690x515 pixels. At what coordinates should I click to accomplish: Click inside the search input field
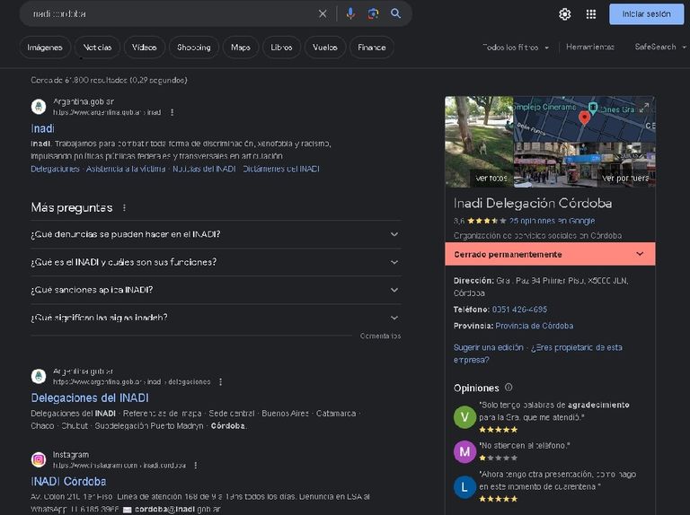click(x=172, y=13)
